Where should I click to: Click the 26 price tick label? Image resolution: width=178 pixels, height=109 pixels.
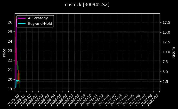[10, 22]
